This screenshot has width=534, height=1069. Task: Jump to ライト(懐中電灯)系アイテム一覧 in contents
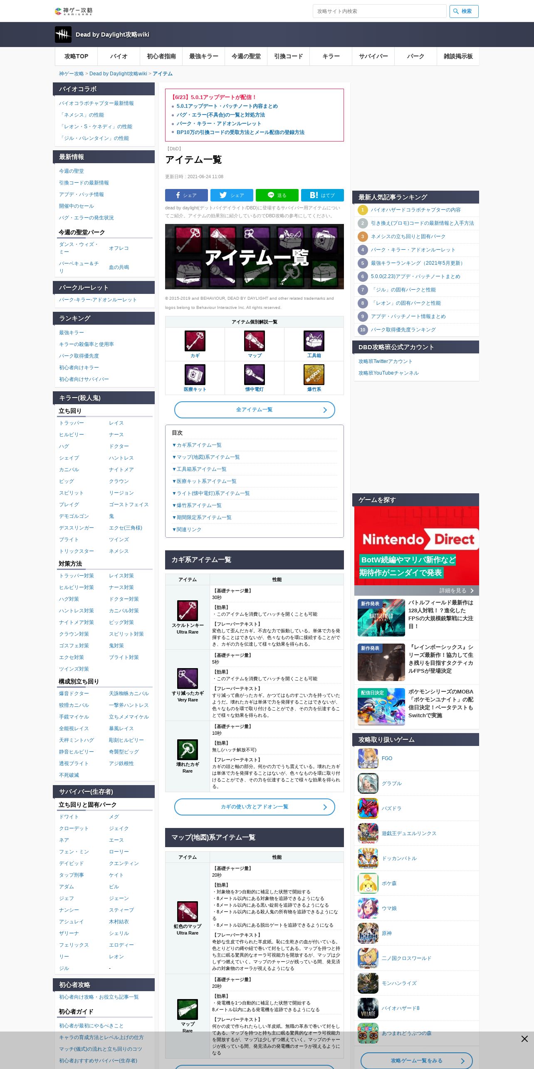pos(211,493)
